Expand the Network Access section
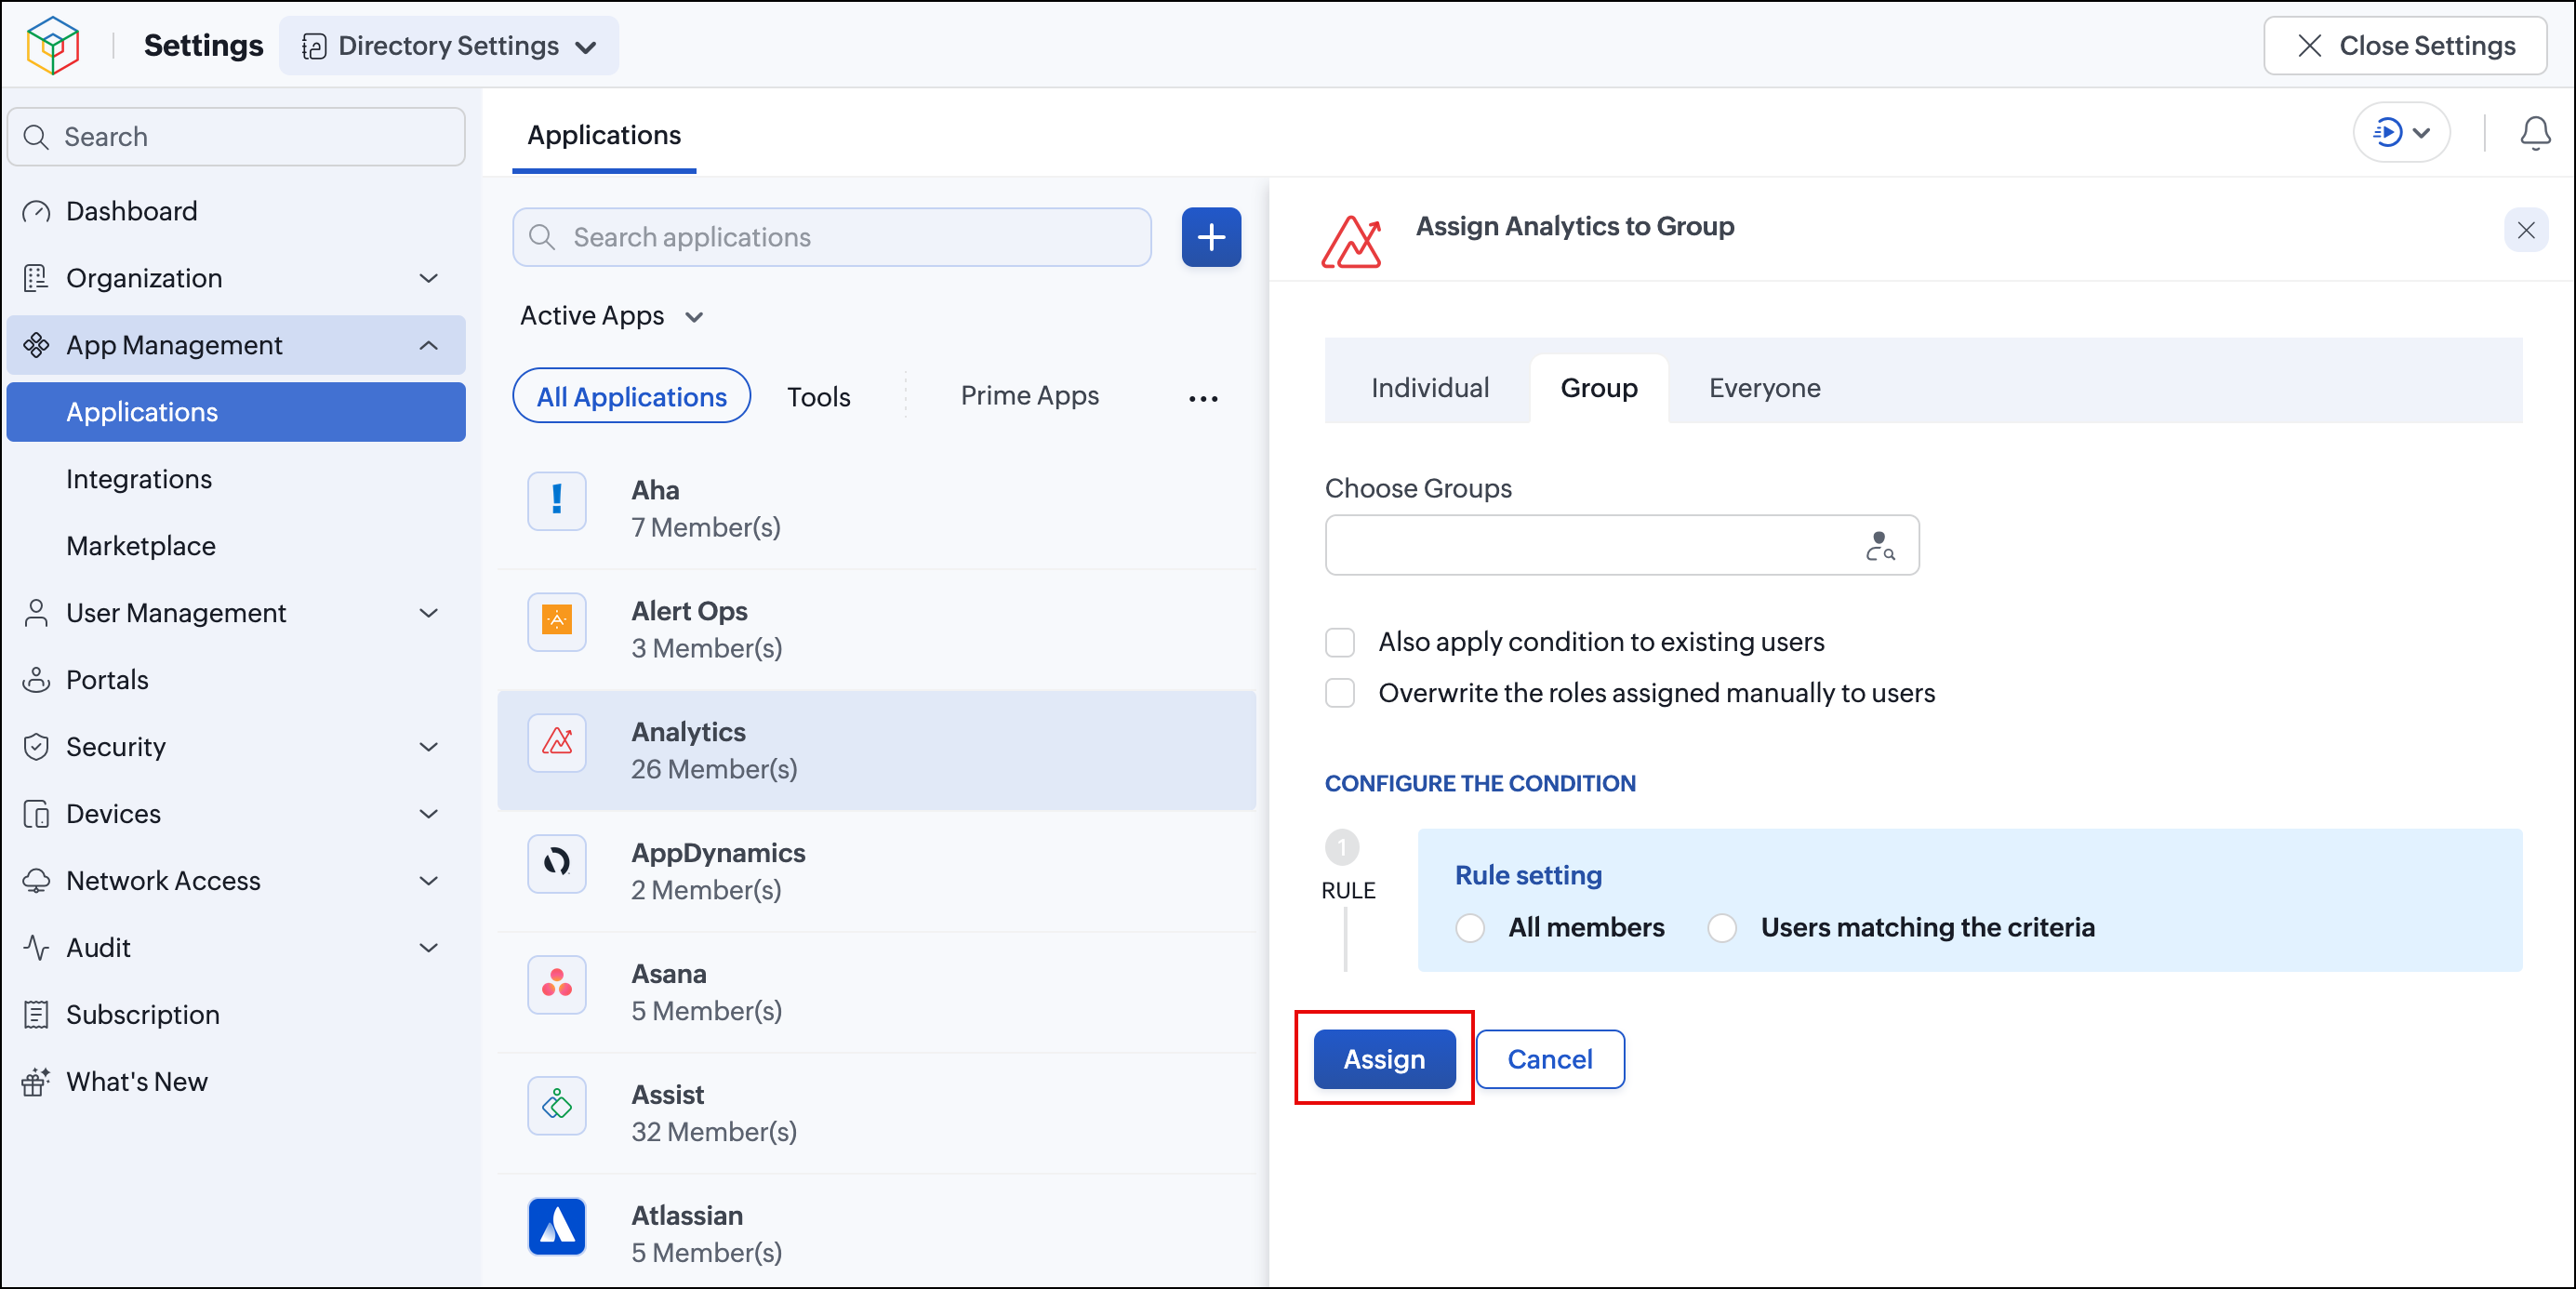 pyautogui.click(x=429, y=881)
